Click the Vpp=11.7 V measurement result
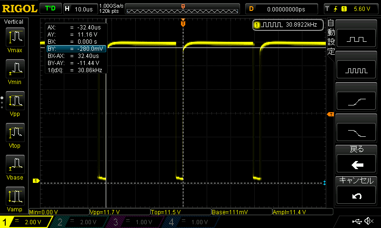 point(120,212)
